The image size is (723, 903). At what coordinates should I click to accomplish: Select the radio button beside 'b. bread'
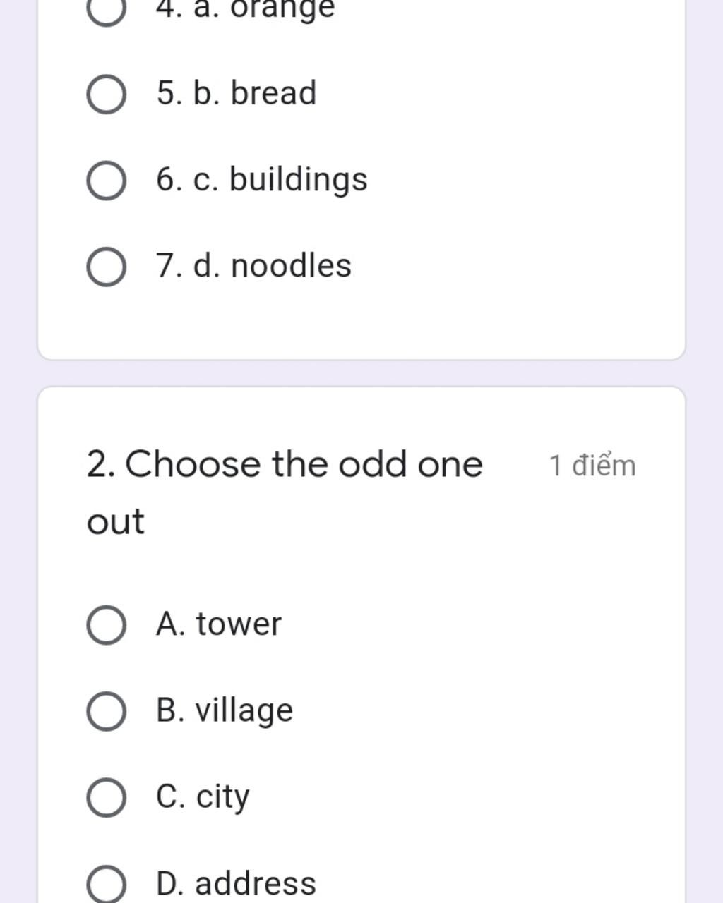point(107,94)
